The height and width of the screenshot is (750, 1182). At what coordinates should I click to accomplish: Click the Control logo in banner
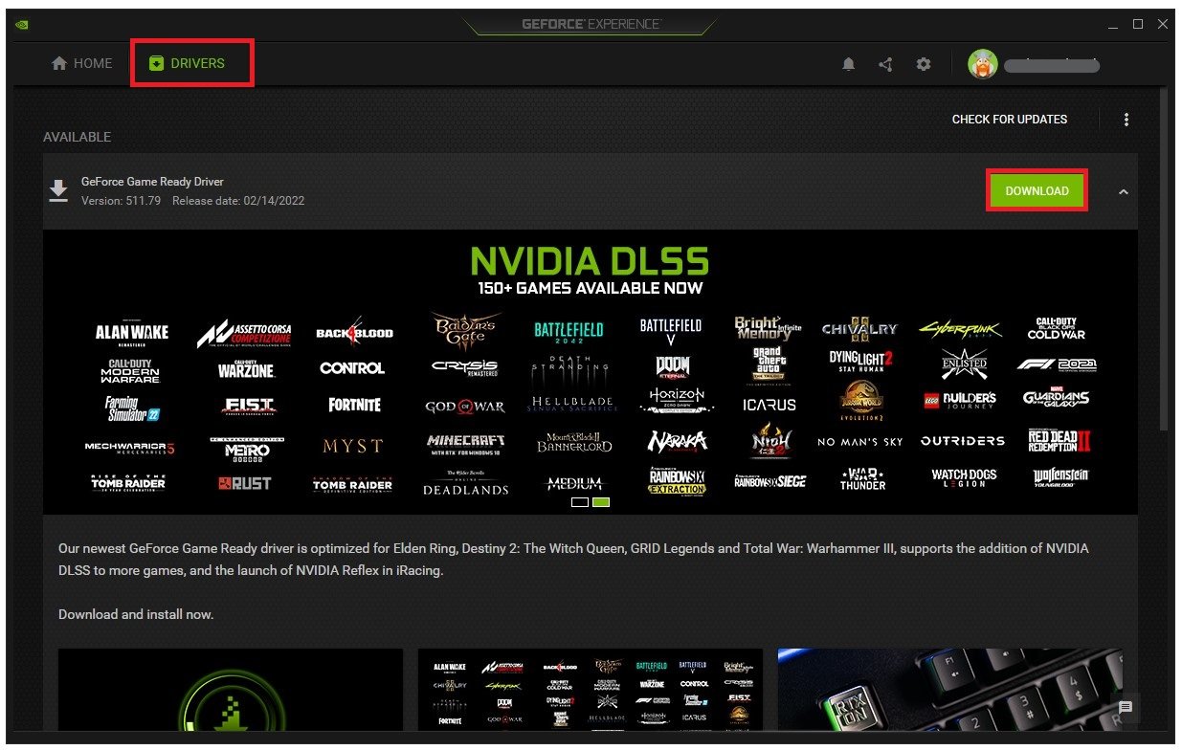click(x=352, y=368)
